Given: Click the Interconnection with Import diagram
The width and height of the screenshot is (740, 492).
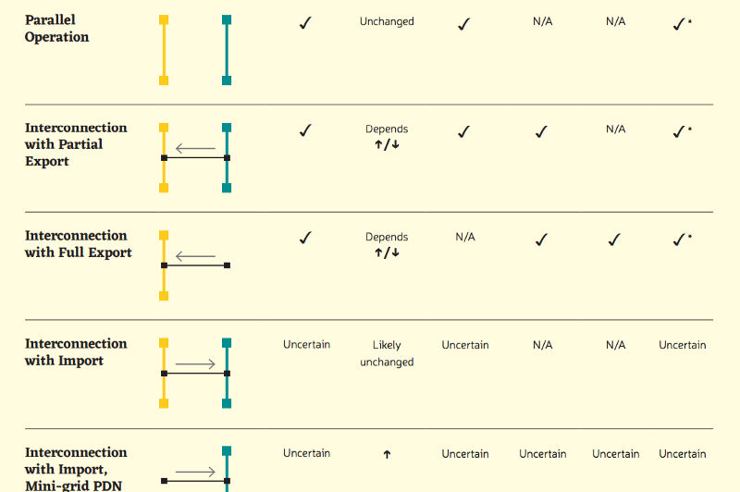Looking at the screenshot, I should [x=195, y=373].
